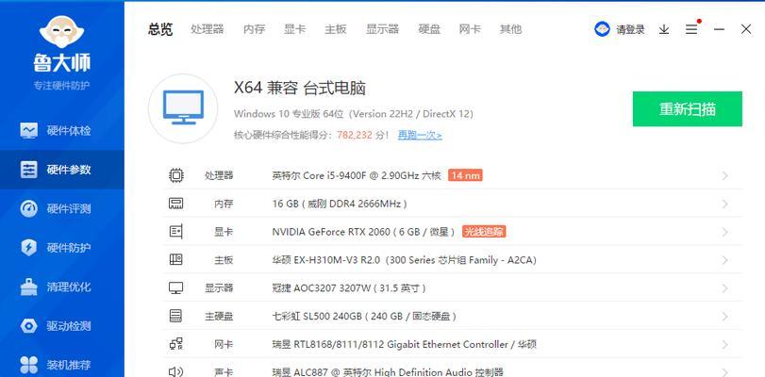Expand the 声卡 row chevron
Image resolution: width=765 pixels, height=377 pixels.
point(725,372)
